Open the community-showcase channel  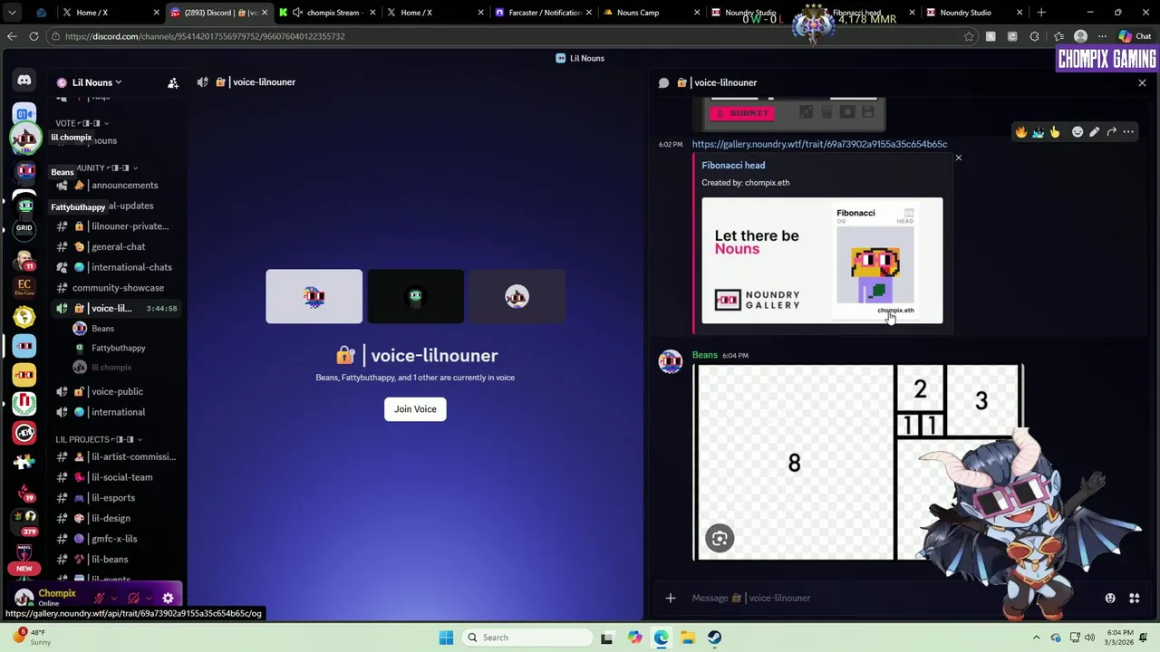click(x=118, y=288)
